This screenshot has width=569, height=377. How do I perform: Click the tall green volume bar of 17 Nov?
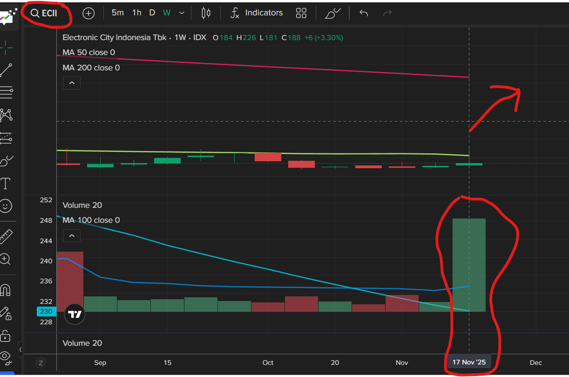(469, 265)
